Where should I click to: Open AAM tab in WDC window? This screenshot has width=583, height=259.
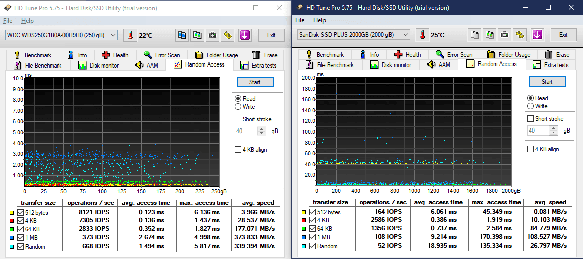(147, 66)
